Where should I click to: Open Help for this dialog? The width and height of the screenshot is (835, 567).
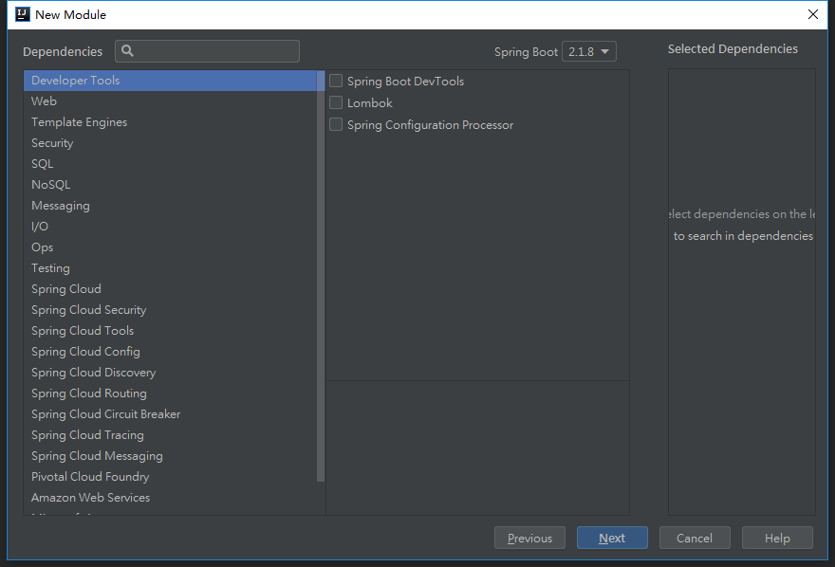coord(777,539)
